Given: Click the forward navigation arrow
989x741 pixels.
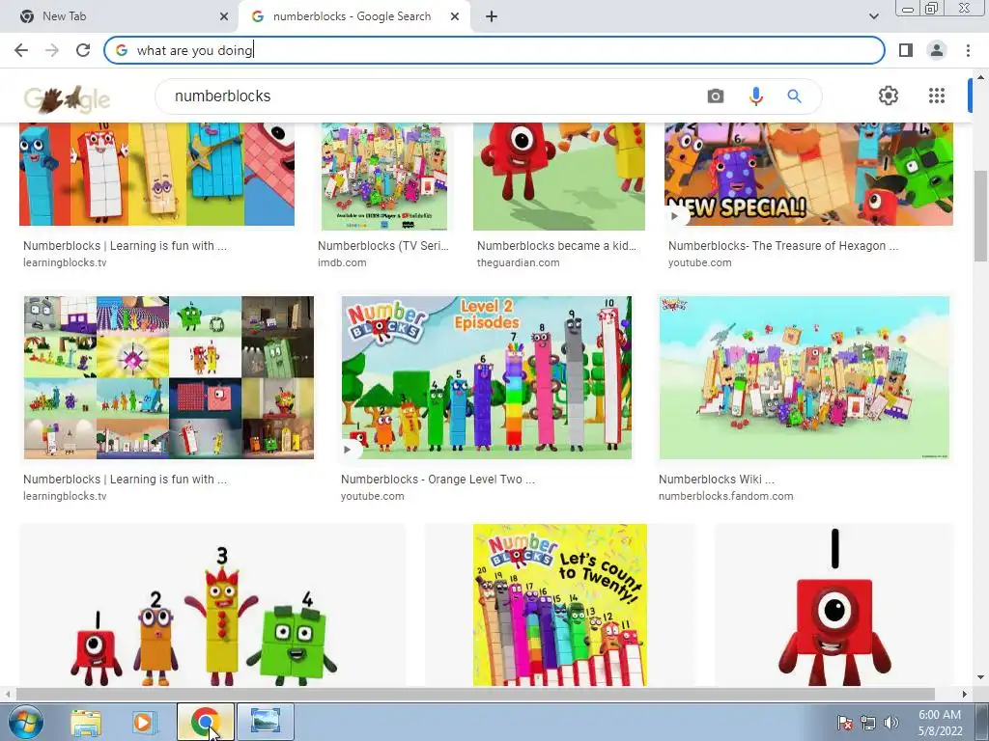Looking at the screenshot, I should [x=52, y=50].
